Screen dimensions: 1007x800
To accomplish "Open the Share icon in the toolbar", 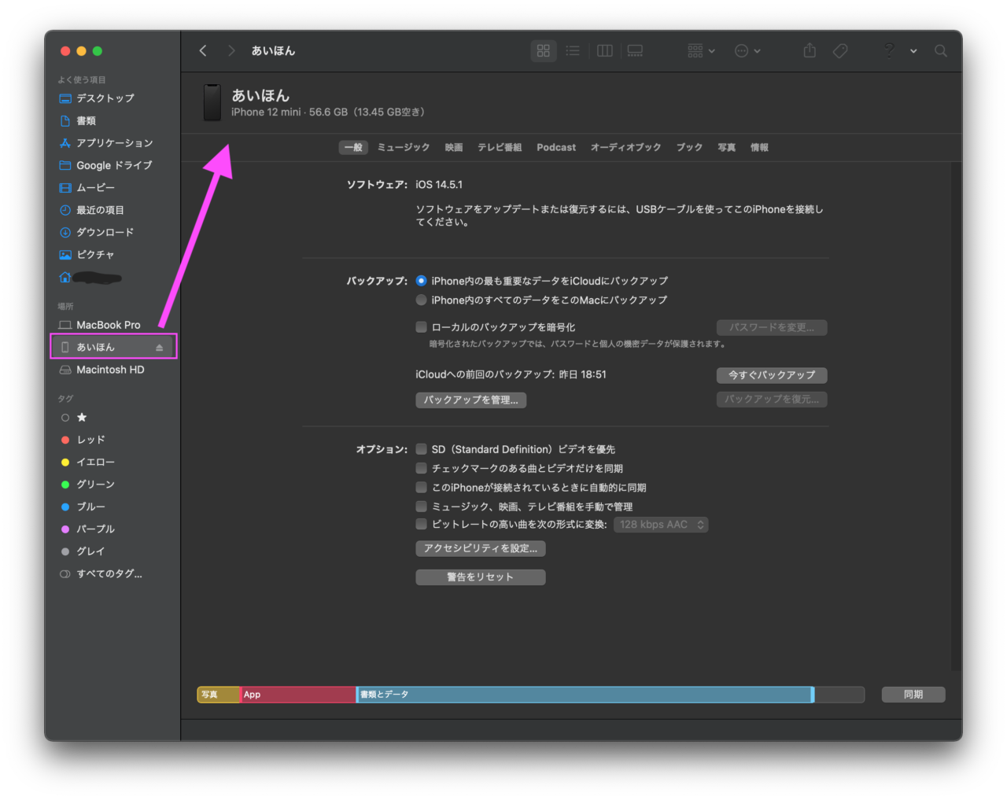I will pos(809,50).
